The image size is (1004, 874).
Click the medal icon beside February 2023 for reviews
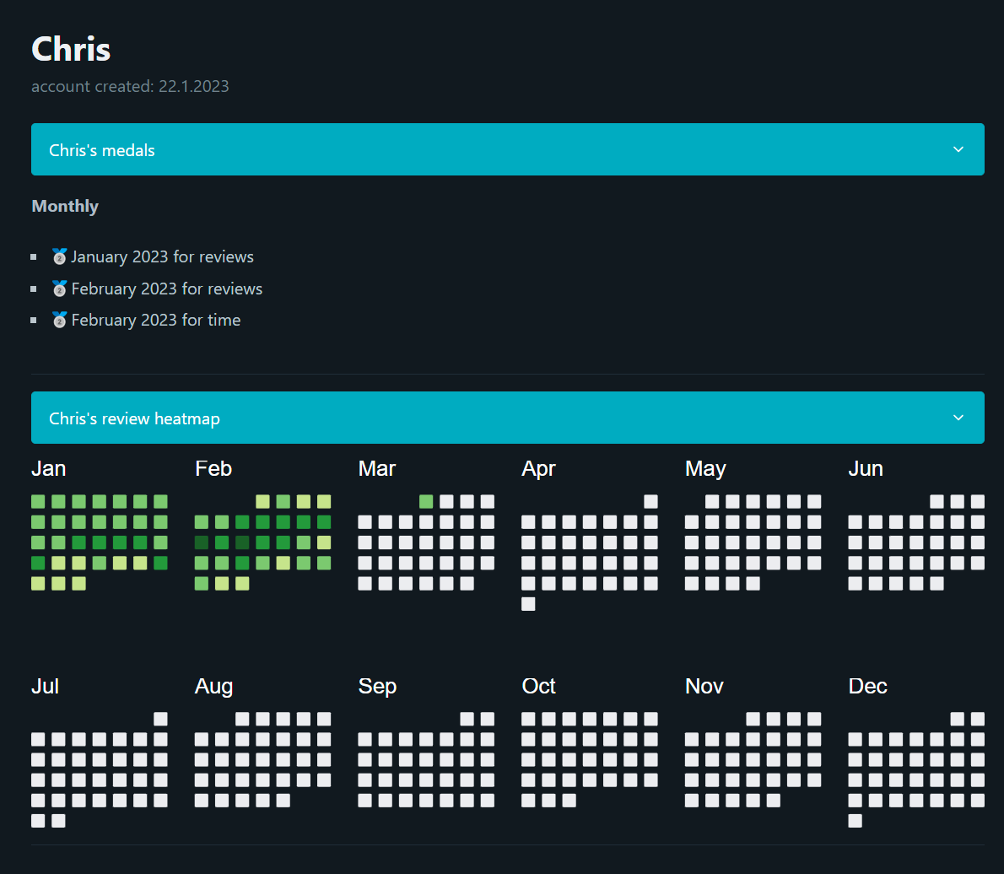(x=59, y=289)
